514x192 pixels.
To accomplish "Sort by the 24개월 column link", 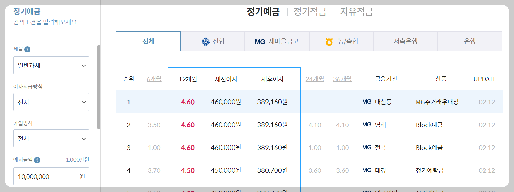I will click(x=315, y=79).
